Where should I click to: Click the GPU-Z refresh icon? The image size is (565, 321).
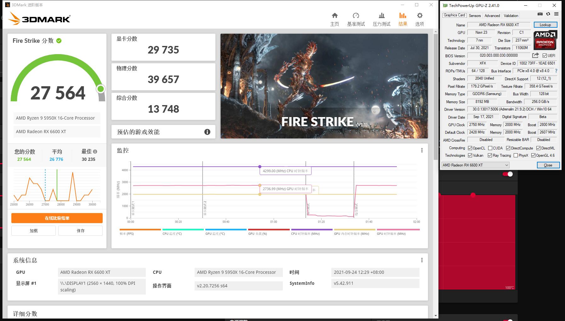click(x=548, y=14)
